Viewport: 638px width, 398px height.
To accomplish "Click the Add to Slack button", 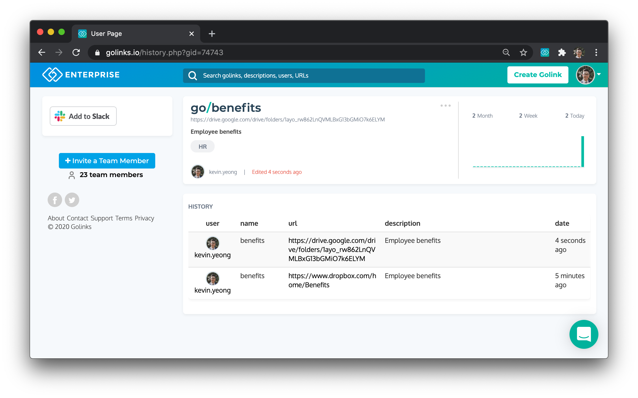I will tap(83, 116).
